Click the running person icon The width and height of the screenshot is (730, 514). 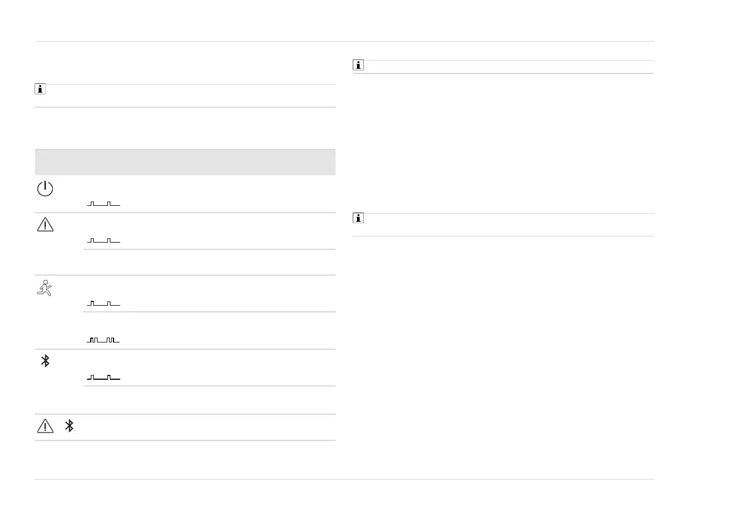45,288
